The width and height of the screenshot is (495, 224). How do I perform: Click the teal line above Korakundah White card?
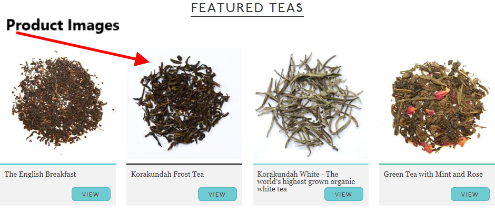point(311,164)
